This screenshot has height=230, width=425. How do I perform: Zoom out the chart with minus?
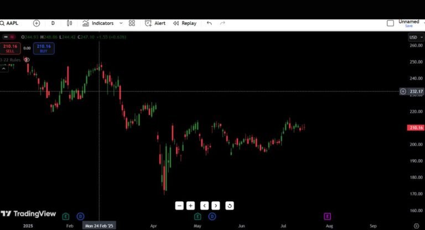(179, 206)
